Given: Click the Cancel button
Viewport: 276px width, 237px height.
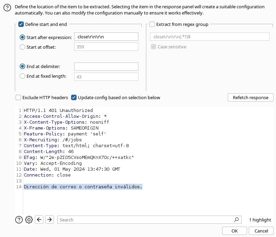Looking at the screenshot, I should (x=261, y=231).
